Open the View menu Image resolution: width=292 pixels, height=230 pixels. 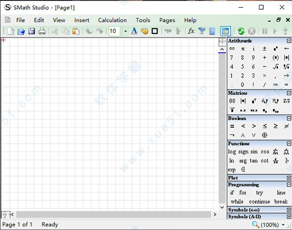pos(59,20)
